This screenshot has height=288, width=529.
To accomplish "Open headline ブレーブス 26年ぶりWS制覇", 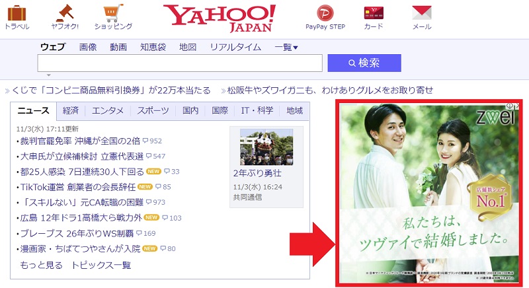I will click(77, 233).
